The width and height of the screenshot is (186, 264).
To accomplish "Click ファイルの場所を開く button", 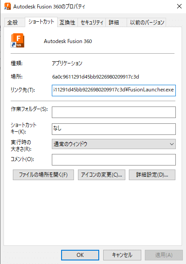I will (x=43, y=175).
